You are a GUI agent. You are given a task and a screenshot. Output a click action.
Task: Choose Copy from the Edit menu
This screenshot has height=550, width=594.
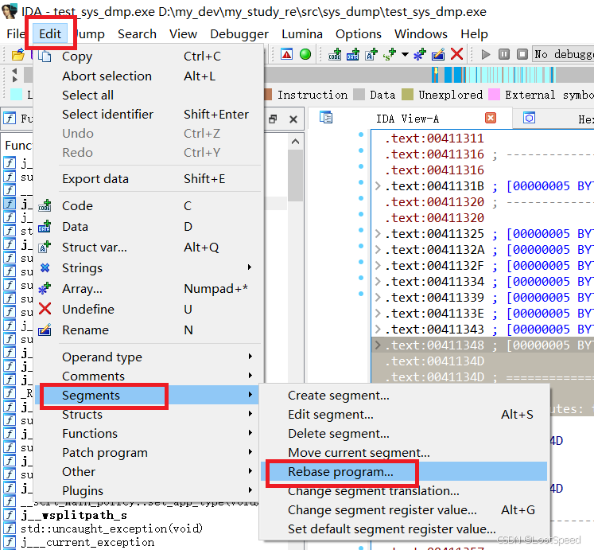click(x=149, y=57)
